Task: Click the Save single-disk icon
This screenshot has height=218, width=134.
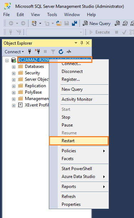Action: click(x=67, y=23)
